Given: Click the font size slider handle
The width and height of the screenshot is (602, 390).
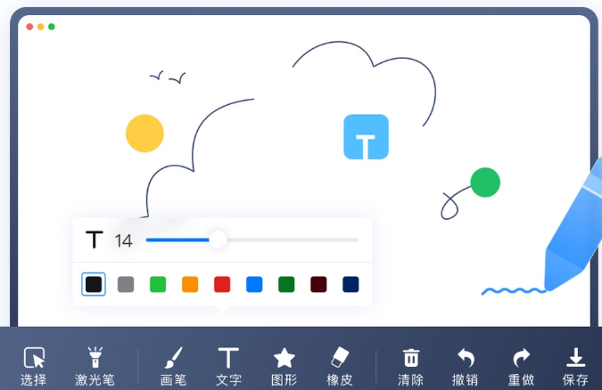Looking at the screenshot, I should (218, 240).
